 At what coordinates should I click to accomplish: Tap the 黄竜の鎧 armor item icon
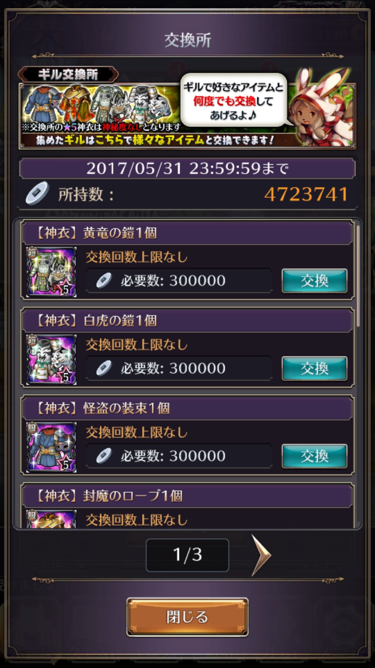[51, 272]
